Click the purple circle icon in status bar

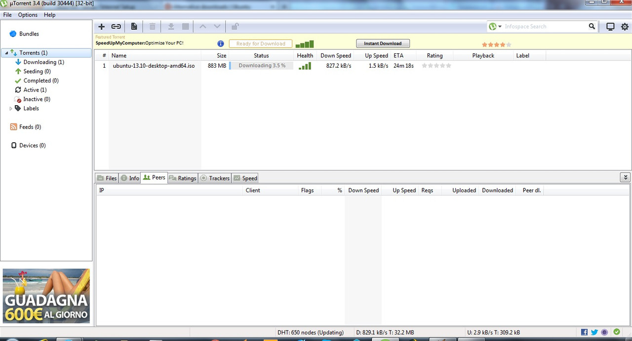[605, 333]
